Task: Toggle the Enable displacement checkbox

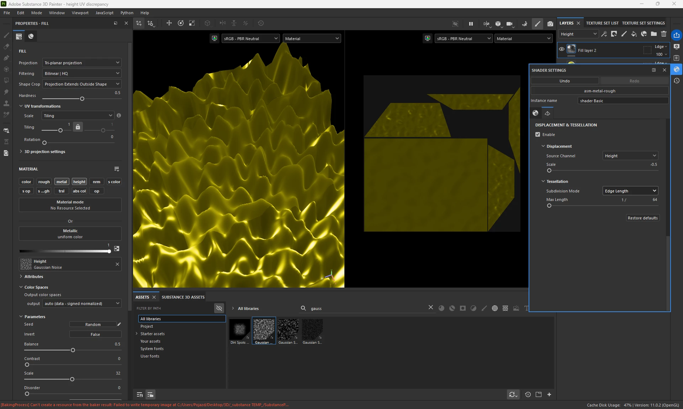Action: coord(538,135)
